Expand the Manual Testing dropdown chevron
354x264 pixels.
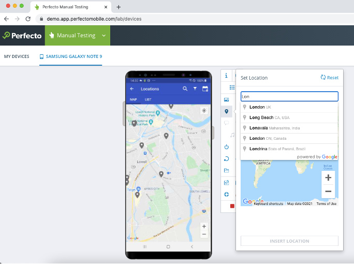[104, 35]
